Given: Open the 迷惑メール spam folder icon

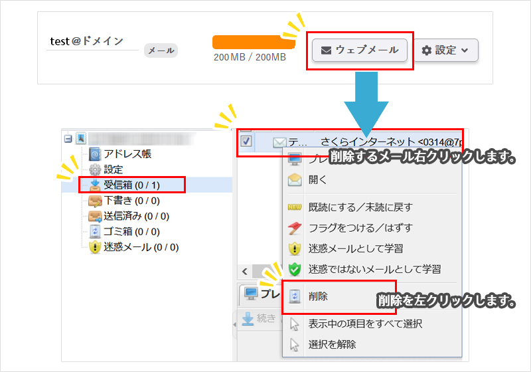Looking at the screenshot, I should click(x=95, y=247).
